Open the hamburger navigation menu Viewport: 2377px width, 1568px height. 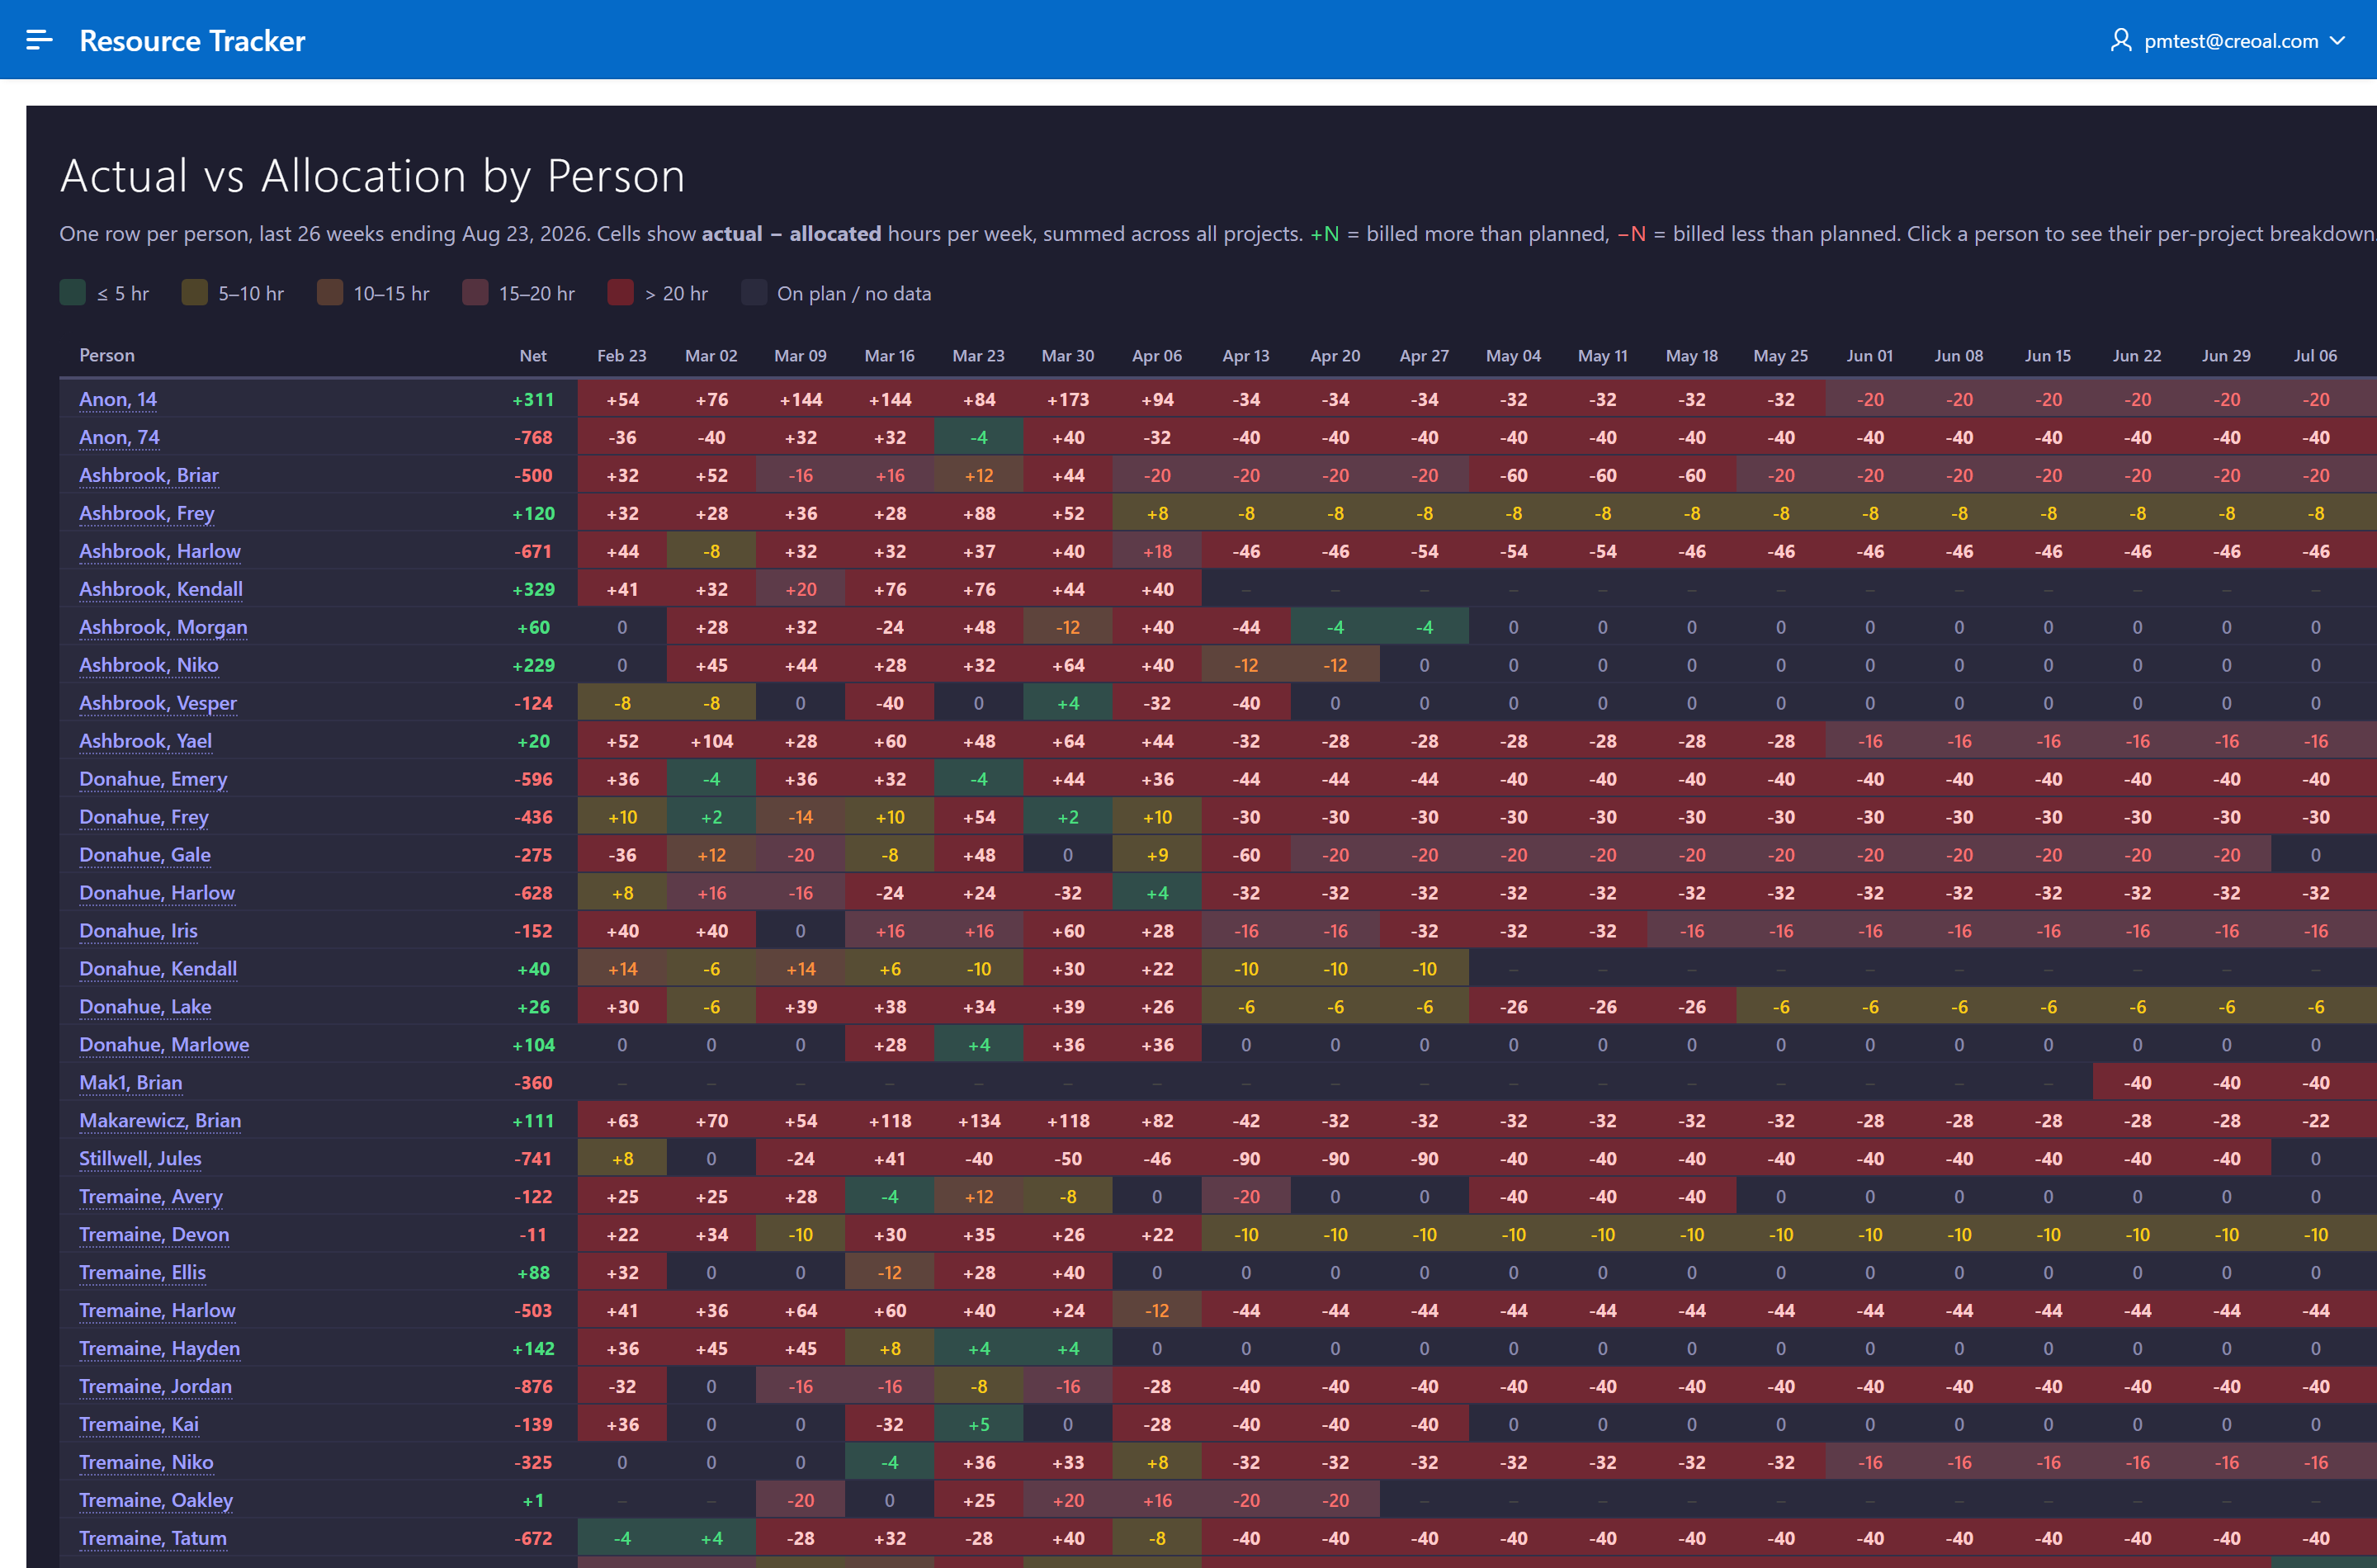click(39, 40)
